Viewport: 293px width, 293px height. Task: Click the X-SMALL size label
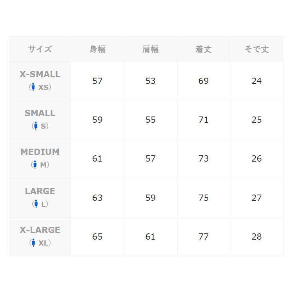coord(40,74)
